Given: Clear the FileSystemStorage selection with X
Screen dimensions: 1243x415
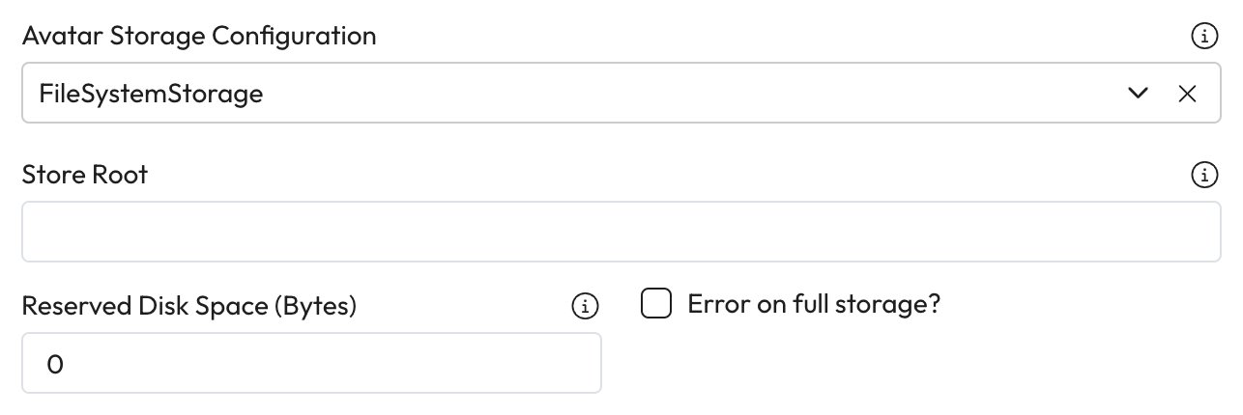Looking at the screenshot, I should coord(1187,94).
